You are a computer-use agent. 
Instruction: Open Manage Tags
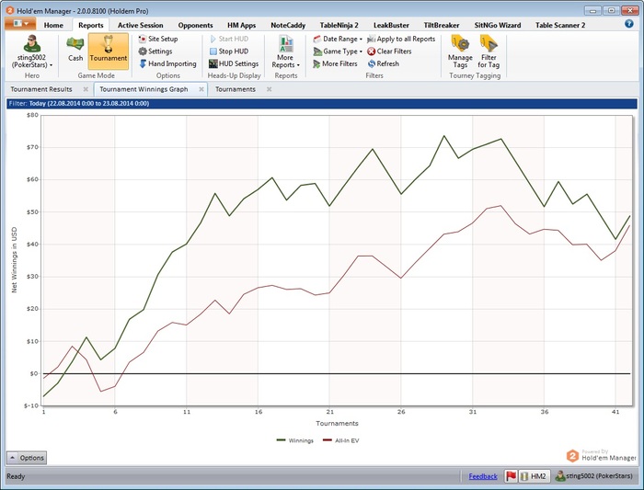[460, 51]
